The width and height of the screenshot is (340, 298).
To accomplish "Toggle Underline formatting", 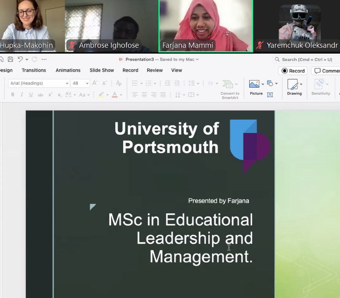I will point(31,95).
